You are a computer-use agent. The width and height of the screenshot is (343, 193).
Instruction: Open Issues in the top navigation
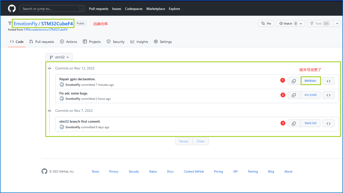click(117, 9)
